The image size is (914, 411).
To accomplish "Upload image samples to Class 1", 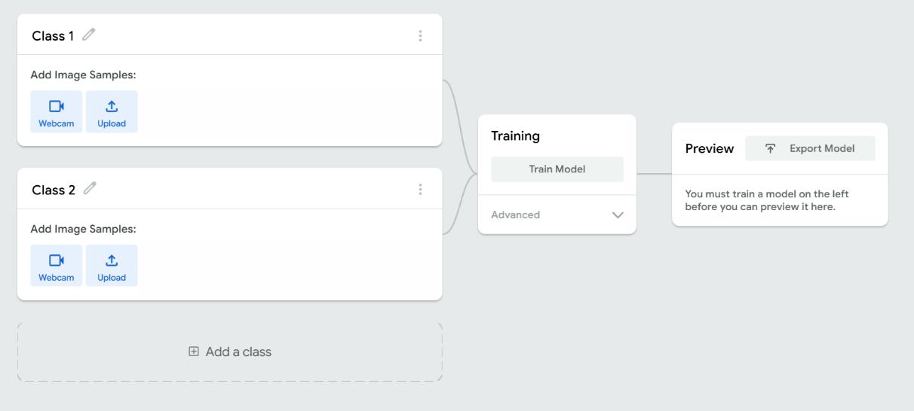I will [112, 111].
